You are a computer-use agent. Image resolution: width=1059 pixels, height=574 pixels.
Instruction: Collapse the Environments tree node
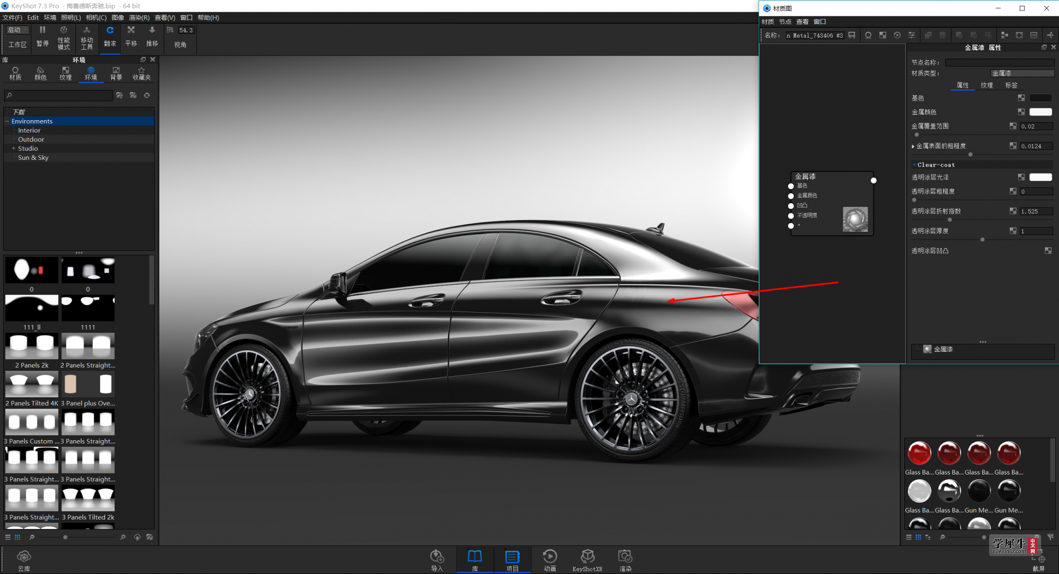pyautogui.click(x=7, y=121)
